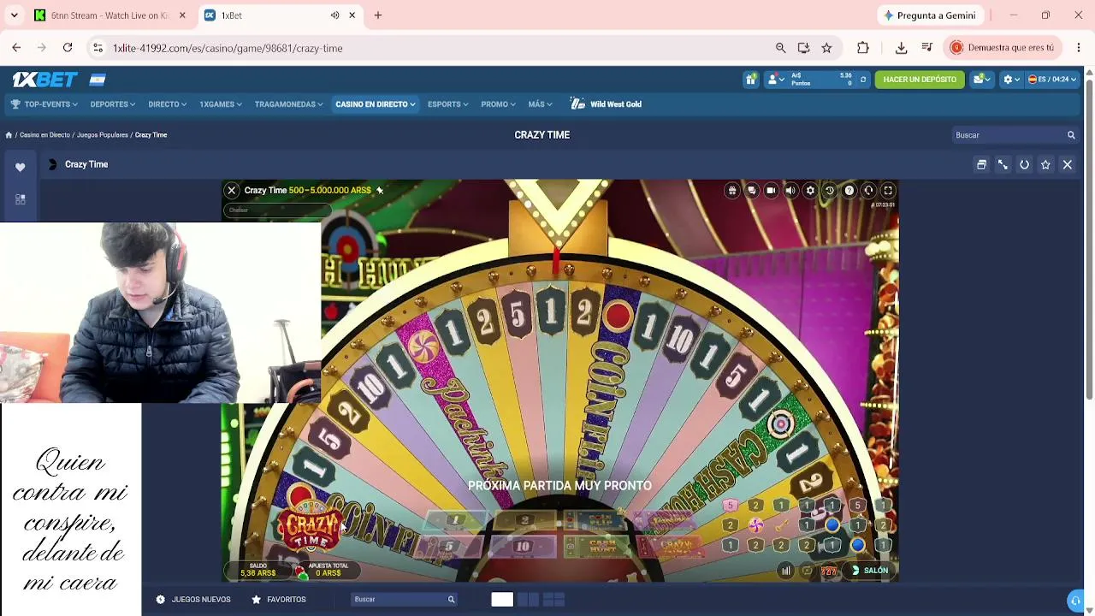Pin the Crazy Time table title
The image size is (1095, 616).
[380, 190]
